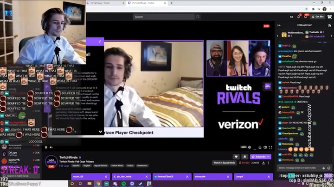This screenshot has width=334, height=187.
Task: Collapse the stream chat panel
Action: coord(279,25)
